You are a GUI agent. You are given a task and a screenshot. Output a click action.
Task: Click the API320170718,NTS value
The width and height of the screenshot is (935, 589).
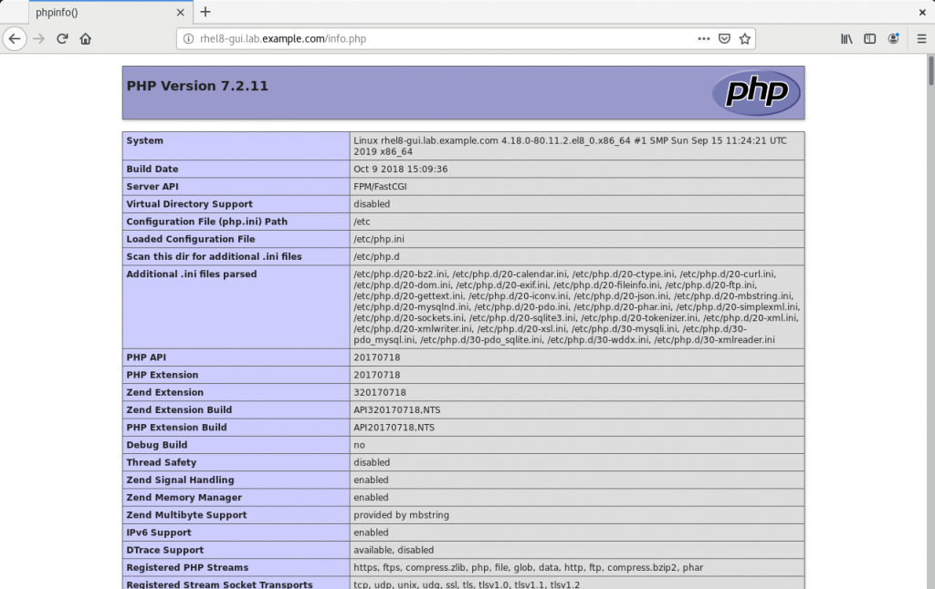pyautogui.click(x=397, y=409)
